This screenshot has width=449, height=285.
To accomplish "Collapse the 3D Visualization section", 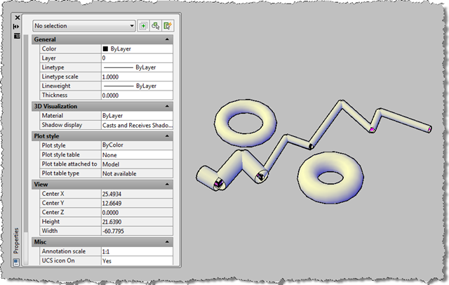I will (x=167, y=106).
